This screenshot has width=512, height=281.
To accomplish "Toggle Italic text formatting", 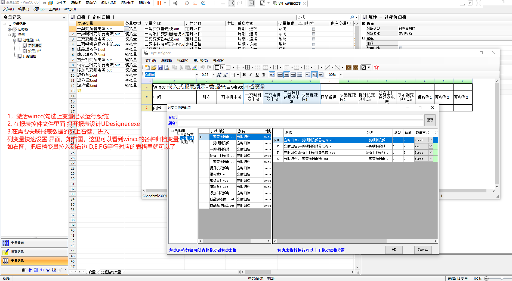I will pyautogui.click(x=251, y=75).
